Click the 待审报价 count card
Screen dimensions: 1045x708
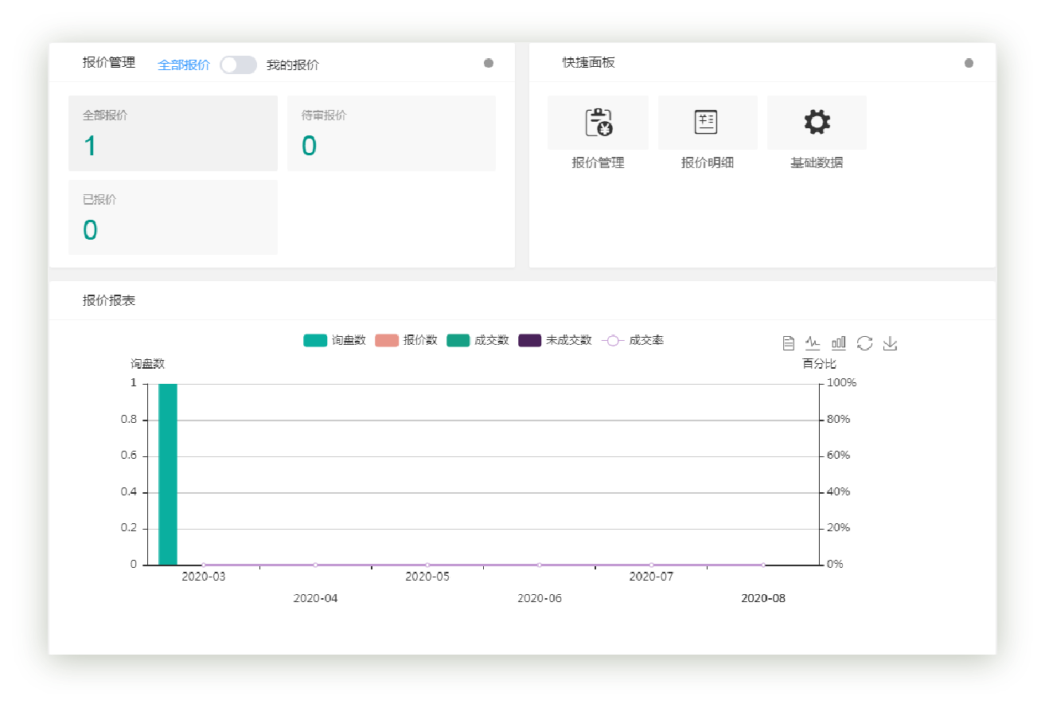391,134
